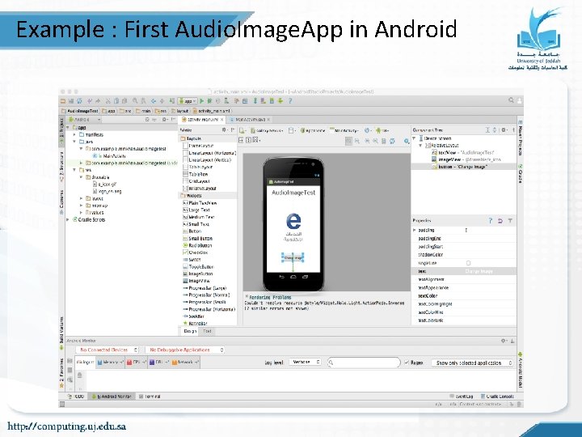Click the logcat search input field
This screenshot has height=437, width=582.
pos(364,363)
